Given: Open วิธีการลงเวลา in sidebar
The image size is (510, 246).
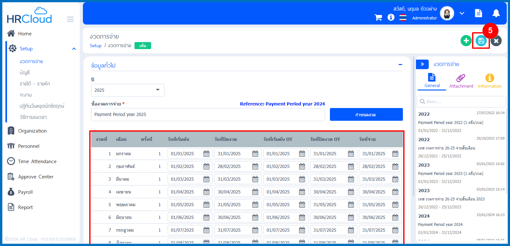Looking at the screenshot, I should (x=33, y=117).
